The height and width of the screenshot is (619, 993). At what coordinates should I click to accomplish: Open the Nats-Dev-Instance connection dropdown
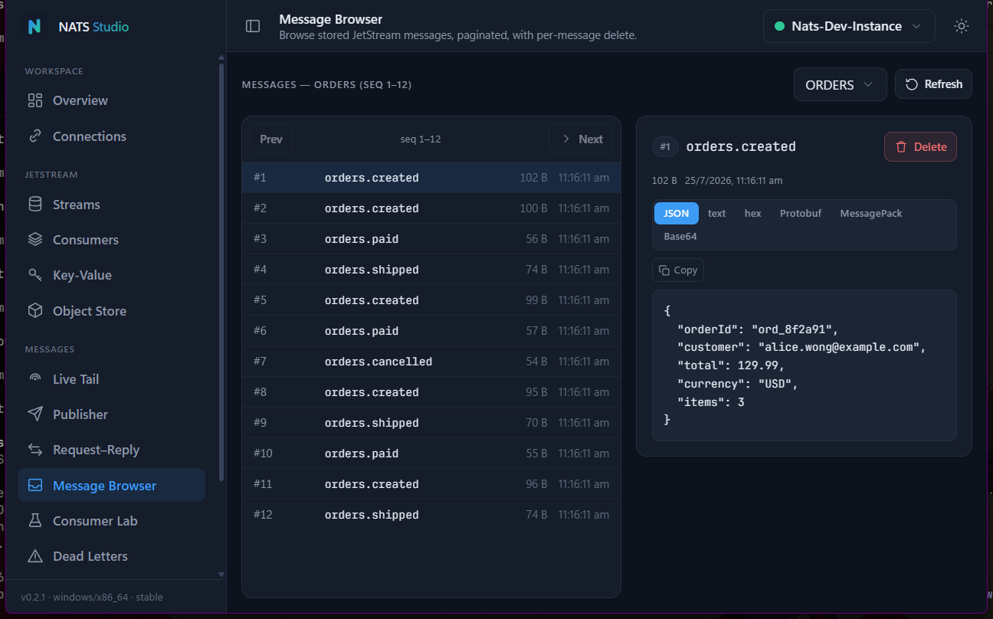coord(849,26)
